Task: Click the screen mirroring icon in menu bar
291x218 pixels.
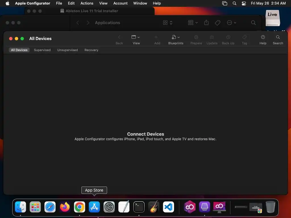Action: (x=225, y=3)
